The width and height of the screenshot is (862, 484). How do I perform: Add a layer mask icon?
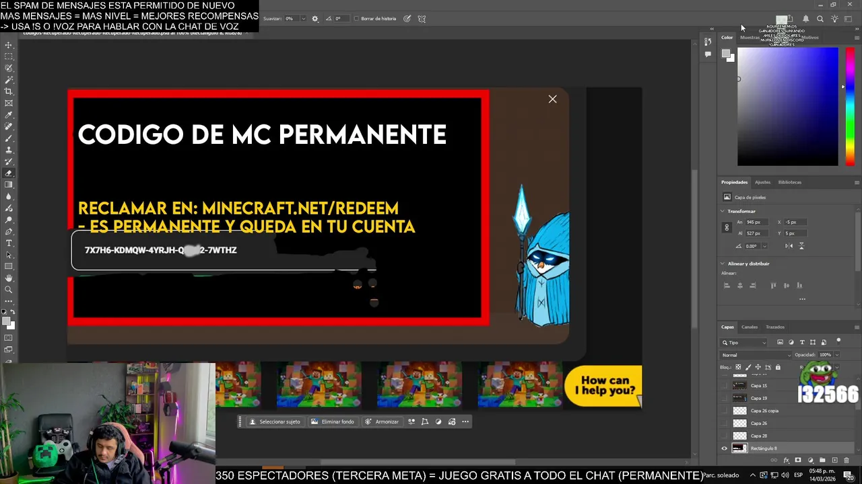(798, 460)
